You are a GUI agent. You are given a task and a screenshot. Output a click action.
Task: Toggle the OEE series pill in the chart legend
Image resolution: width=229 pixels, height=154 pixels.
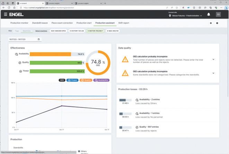62,80
